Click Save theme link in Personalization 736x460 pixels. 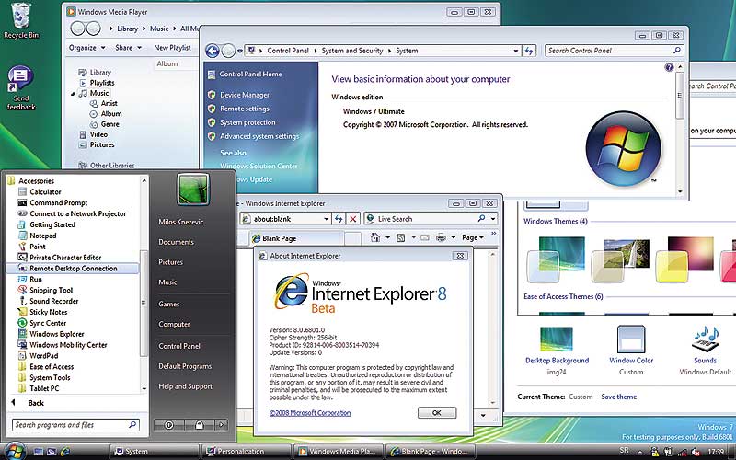[x=618, y=397]
